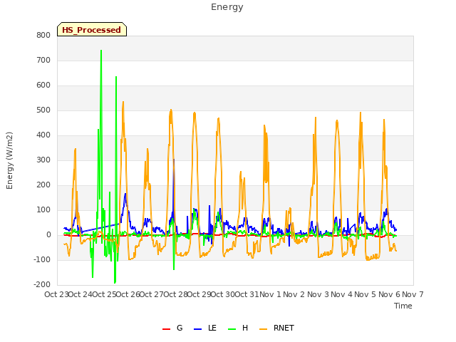Screen dimensions: 456x342
Task: Click the 600 y-axis tick label
Action: [x=43, y=85]
